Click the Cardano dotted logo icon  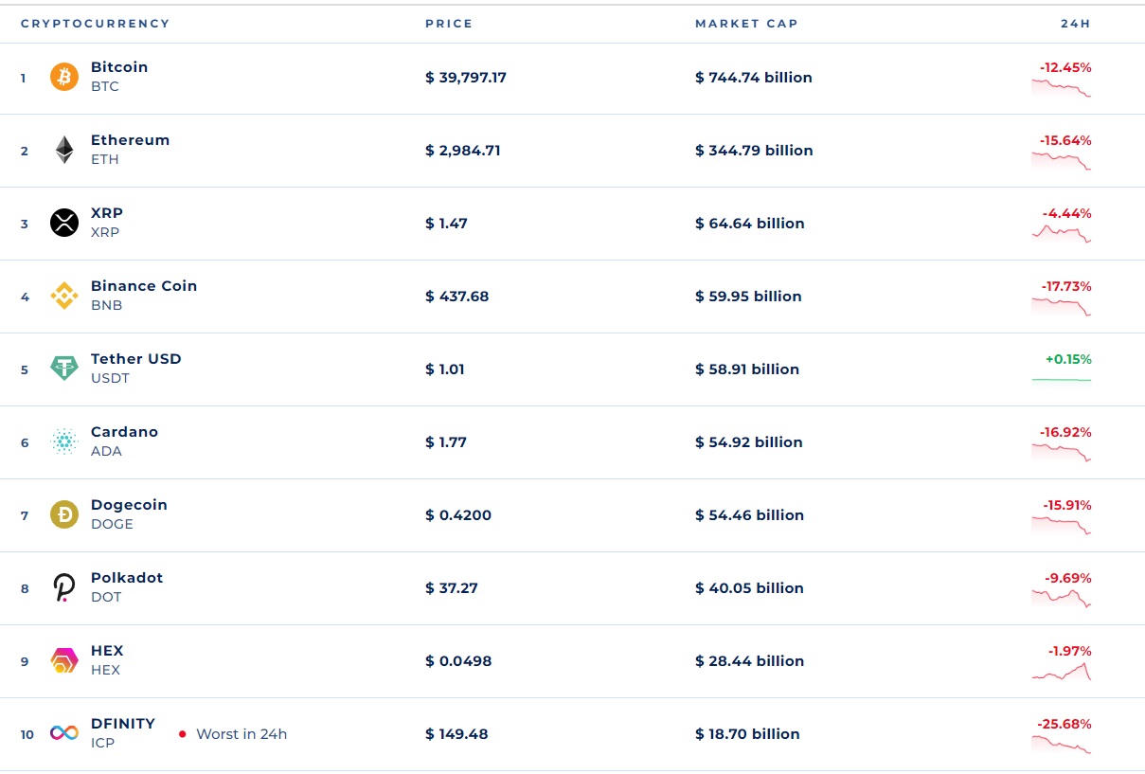[63, 442]
